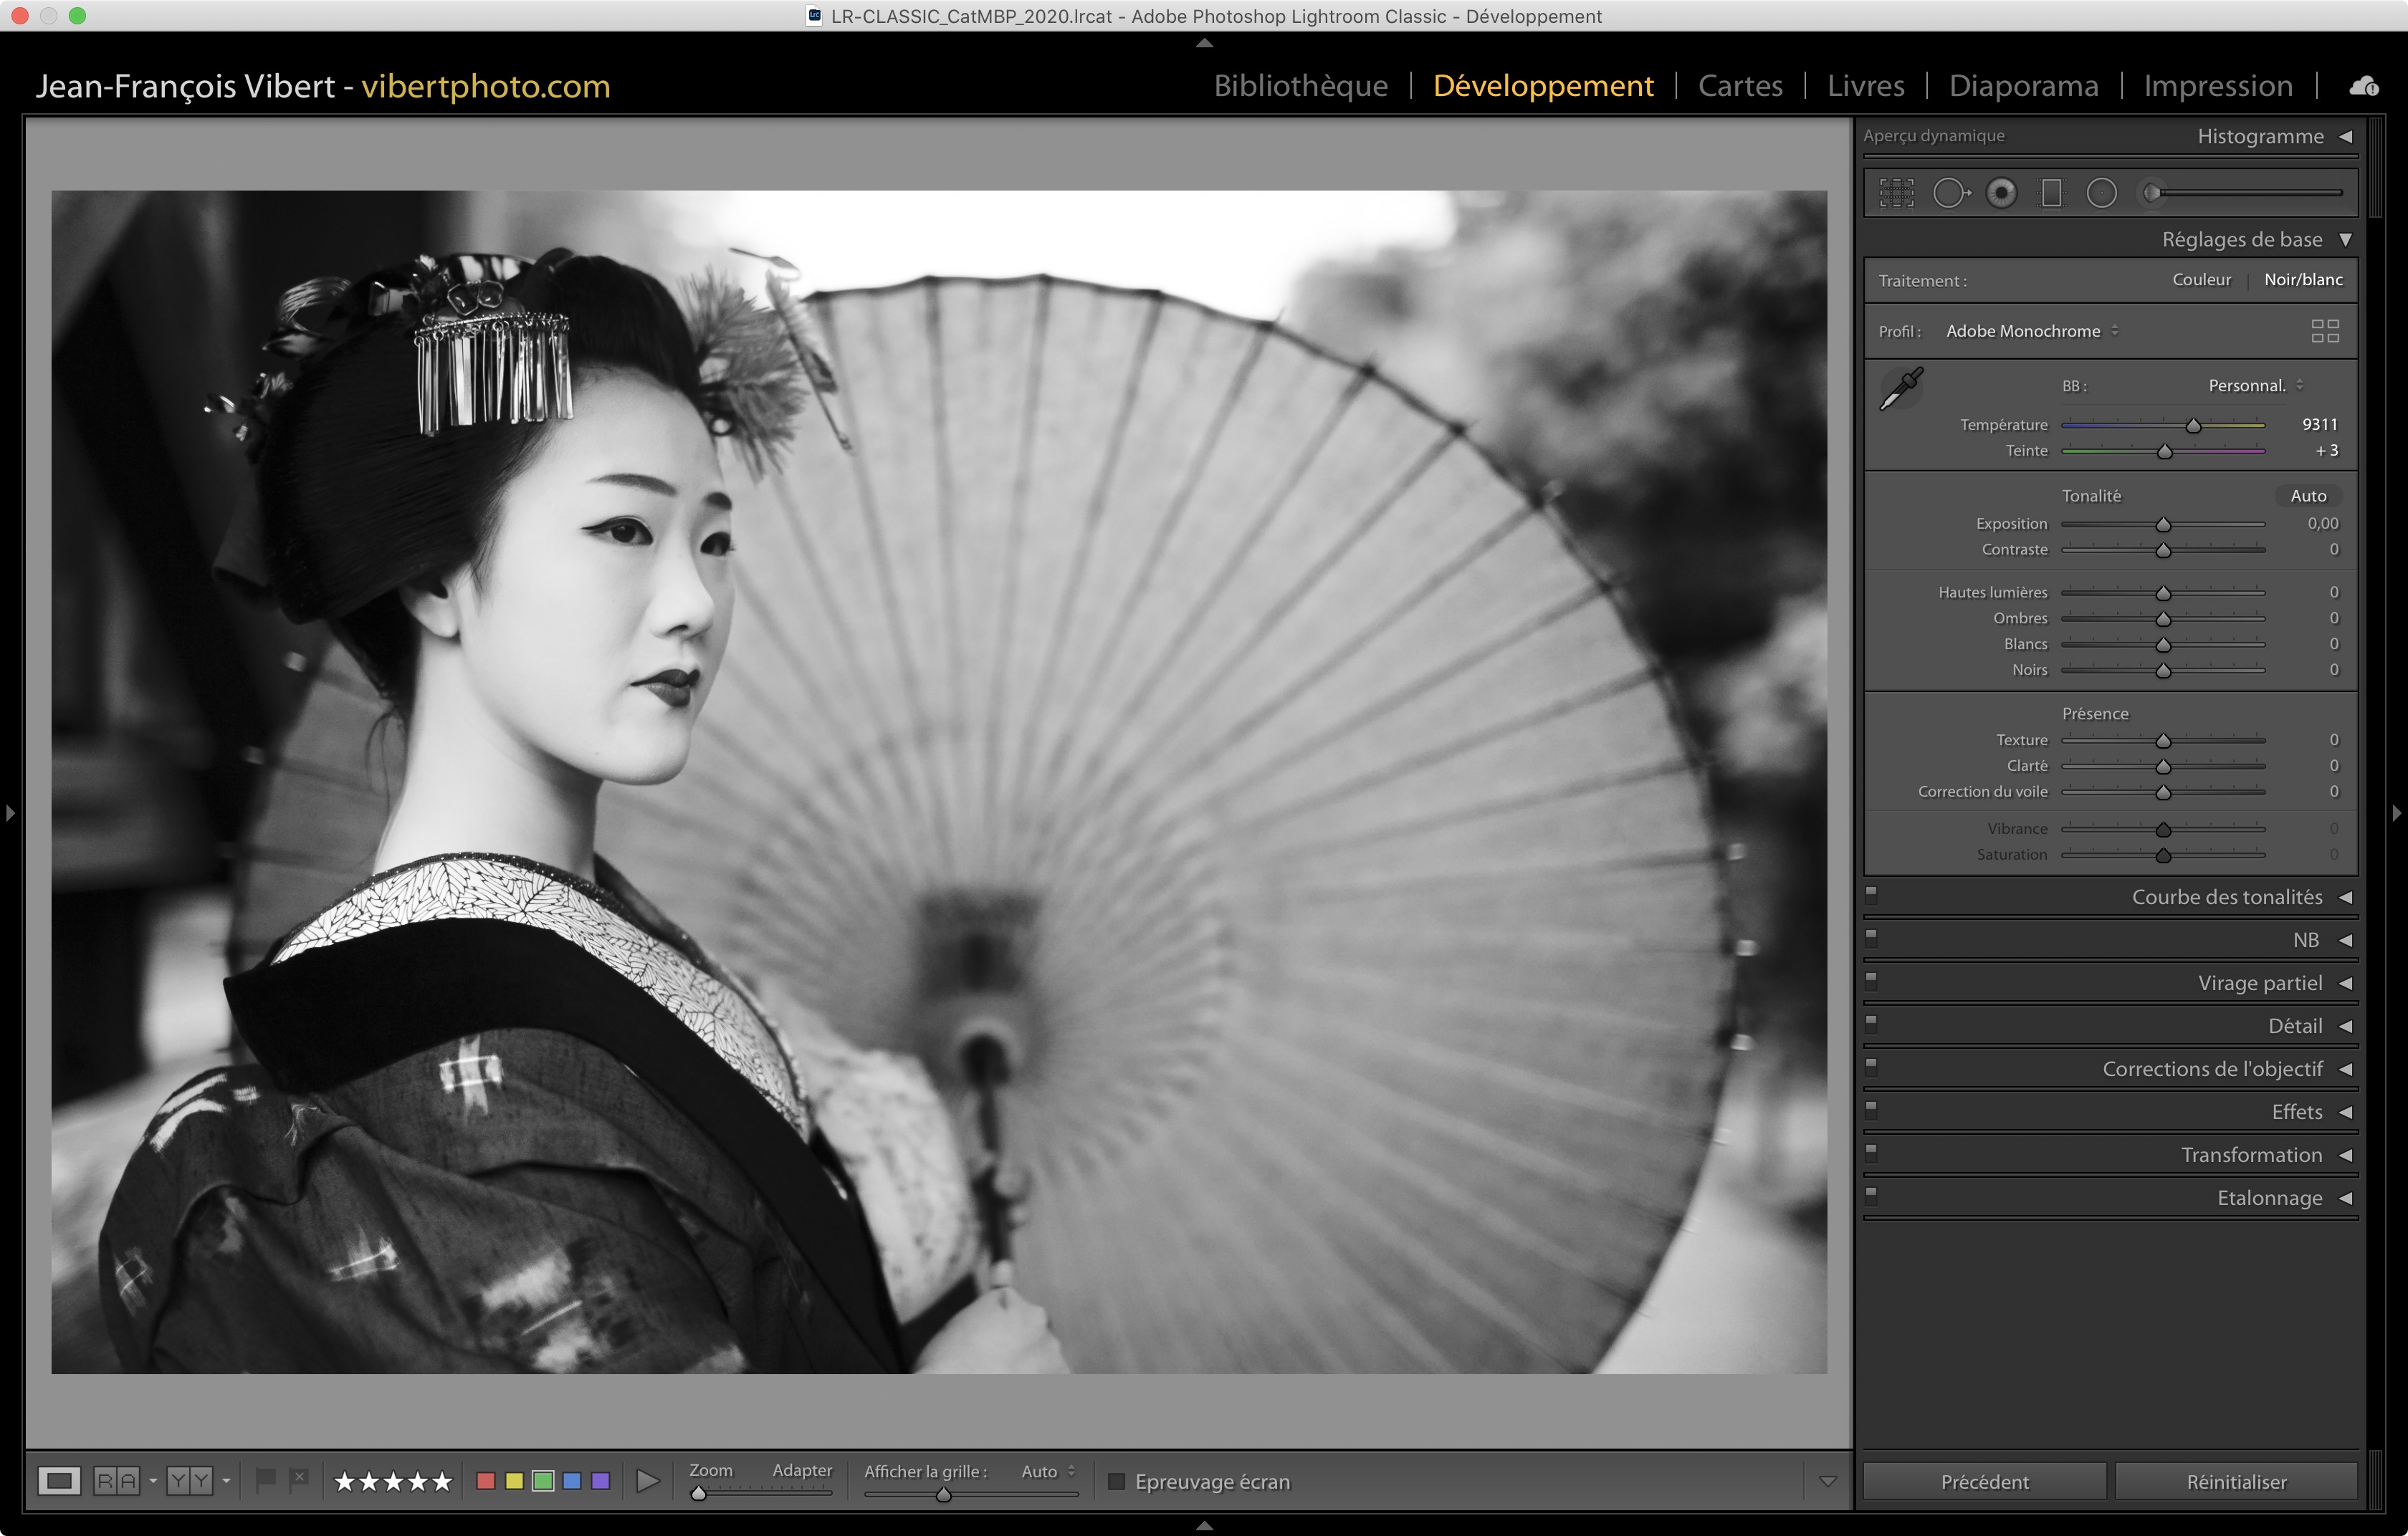This screenshot has width=2408, height=1536.
Task: Click the Précédent button
Action: (x=1984, y=1481)
